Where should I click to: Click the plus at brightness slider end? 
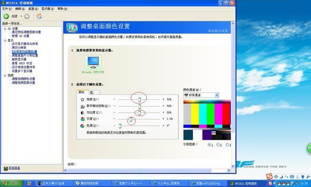(x=163, y=99)
